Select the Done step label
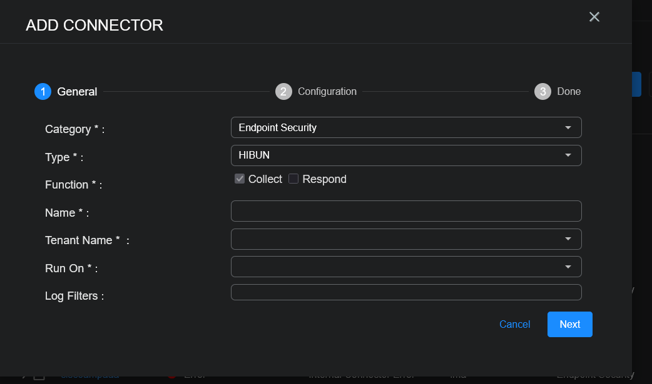Image resolution: width=652 pixels, height=384 pixels. (x=569, y=92)
